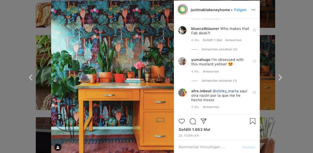View likes list 'Gefällt 1.663 Mal'
The image size is (313, 153).
(x=194, y=129)
